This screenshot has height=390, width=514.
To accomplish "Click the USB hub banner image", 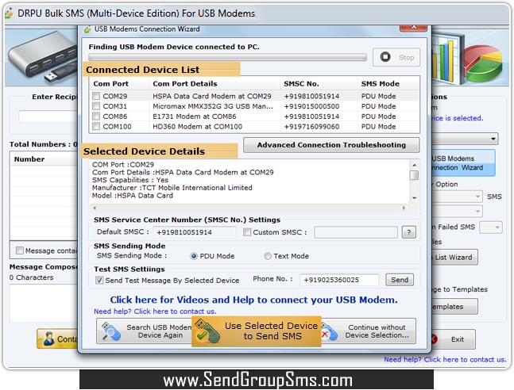I will (x=43, y=58).
